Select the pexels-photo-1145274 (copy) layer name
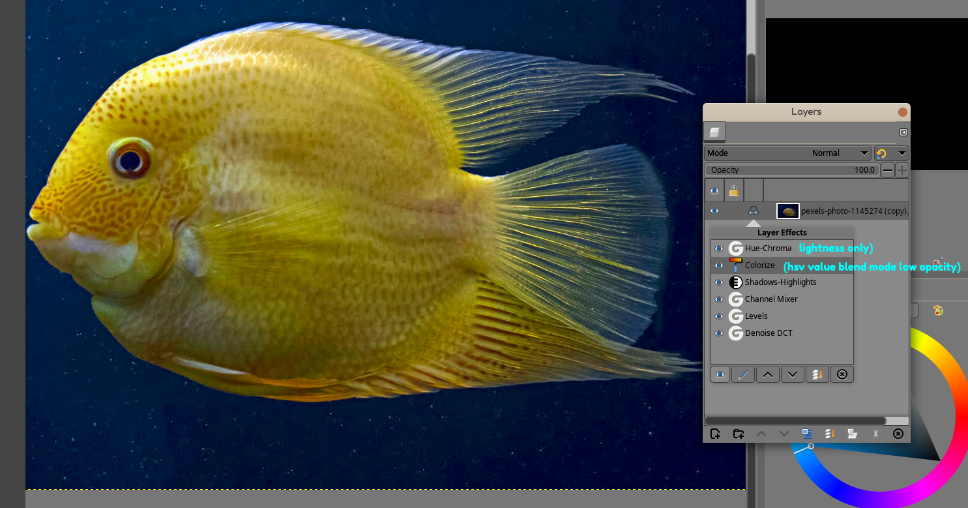This screenshot has height=508, width=968. [855, 211]
